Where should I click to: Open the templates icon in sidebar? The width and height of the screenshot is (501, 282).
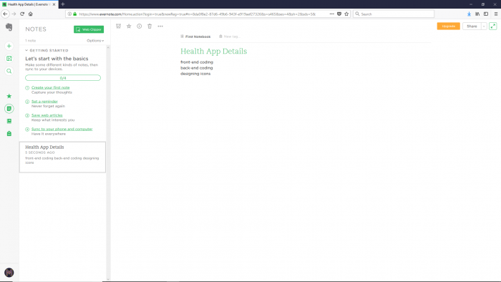click(x=9, y=59)
